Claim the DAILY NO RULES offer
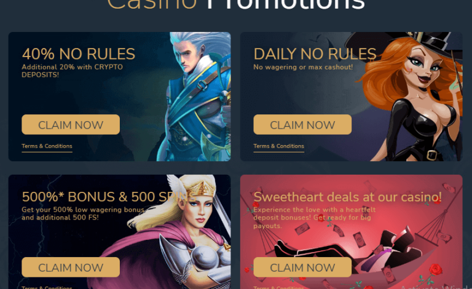The height and width of the screenshot is (289, 472). [x=302, y=124]
